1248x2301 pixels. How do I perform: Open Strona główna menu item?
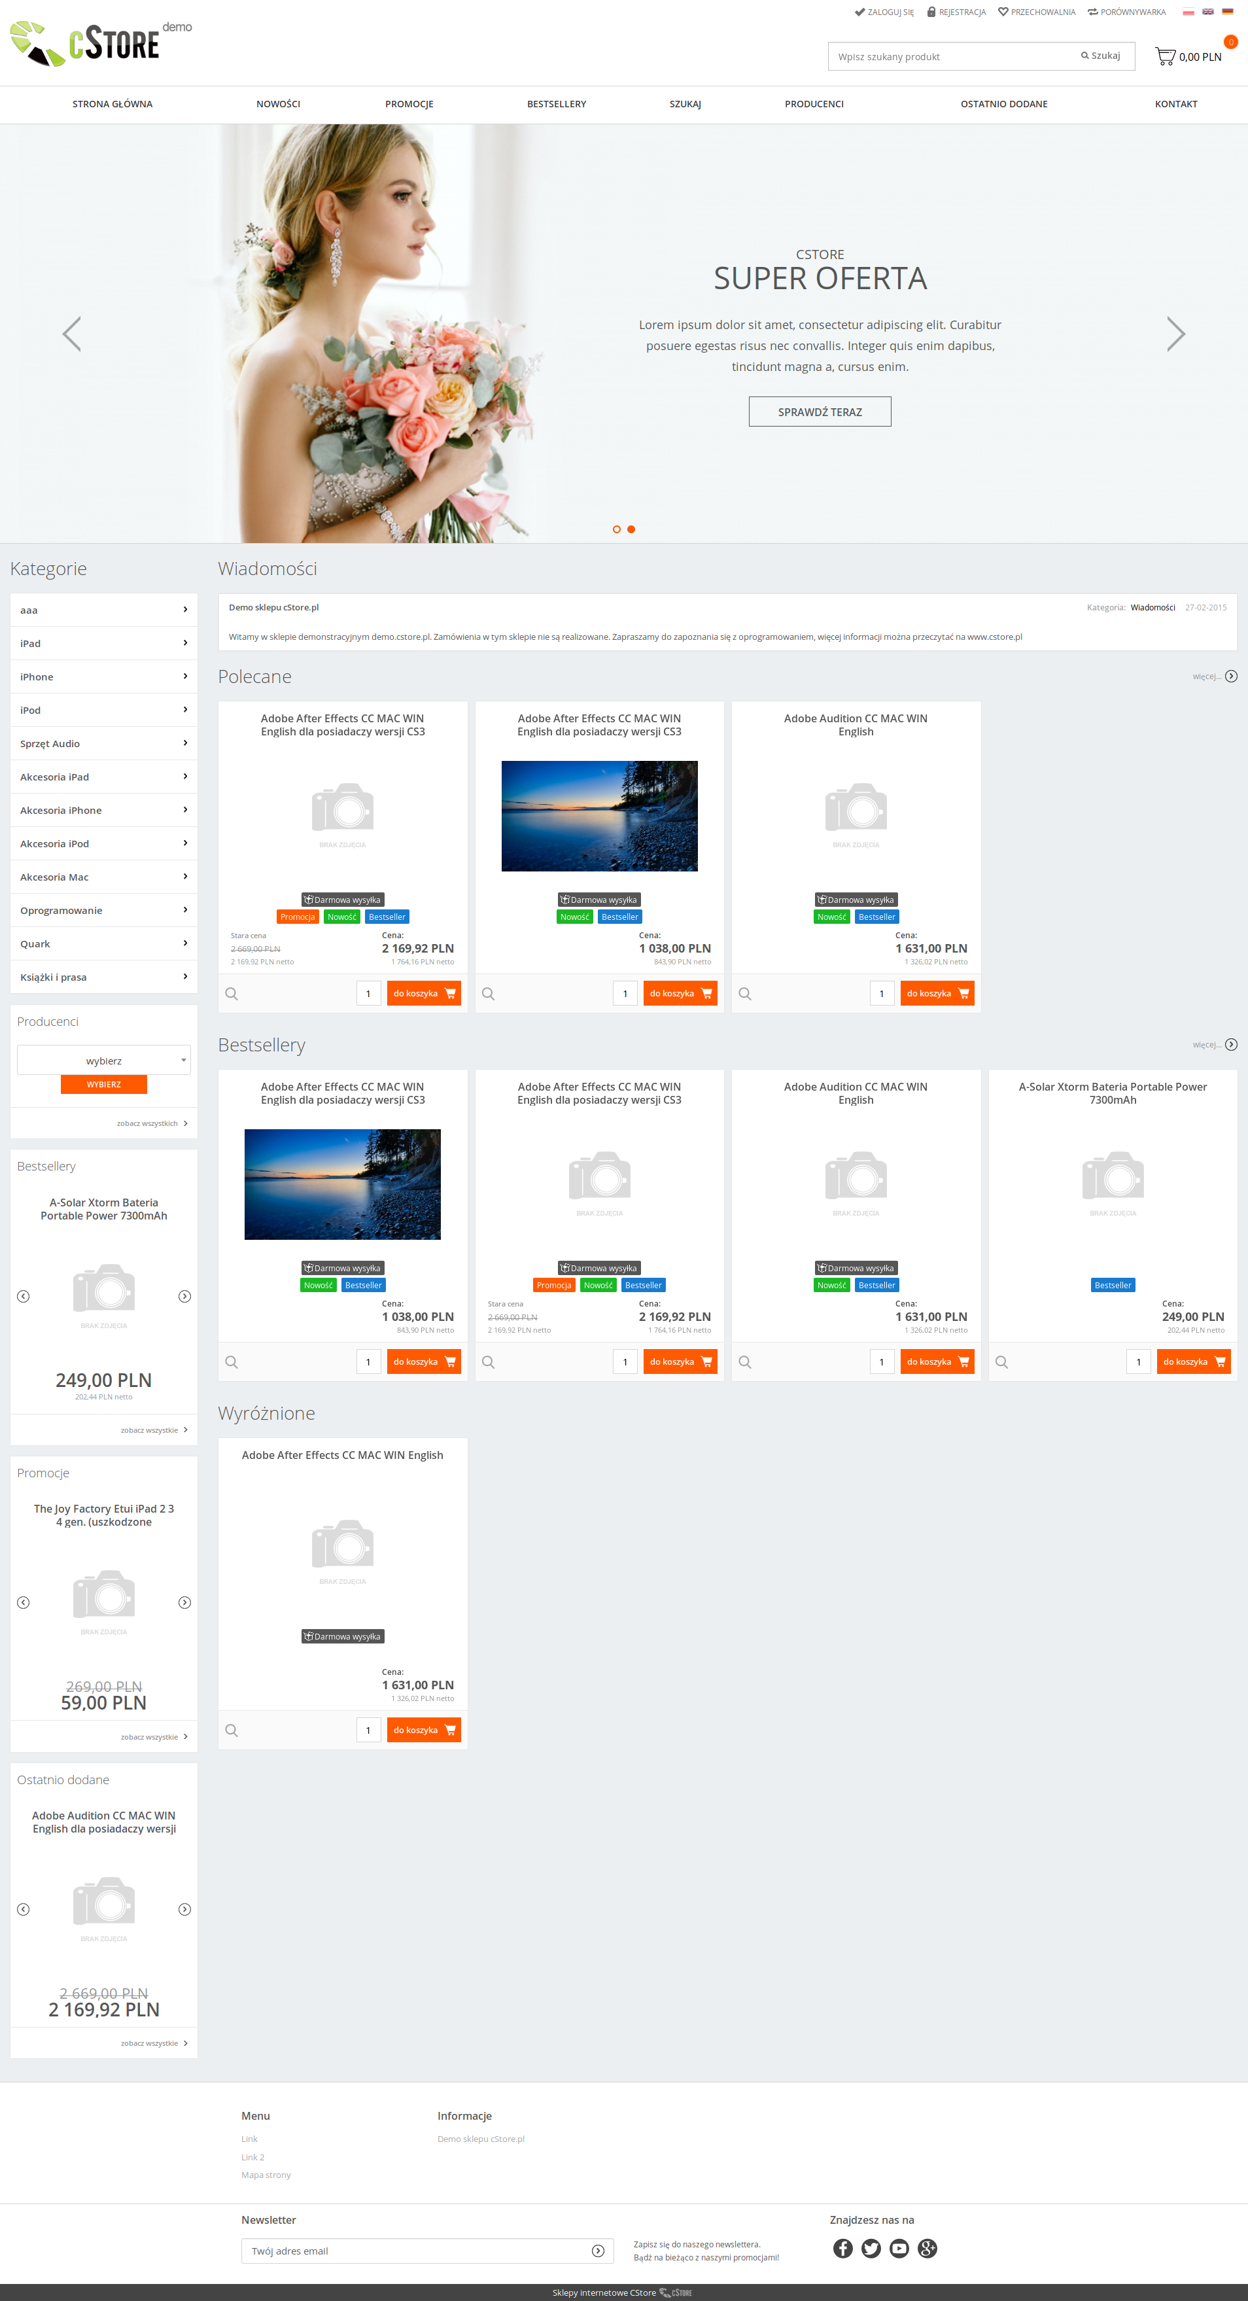[113, 105]
